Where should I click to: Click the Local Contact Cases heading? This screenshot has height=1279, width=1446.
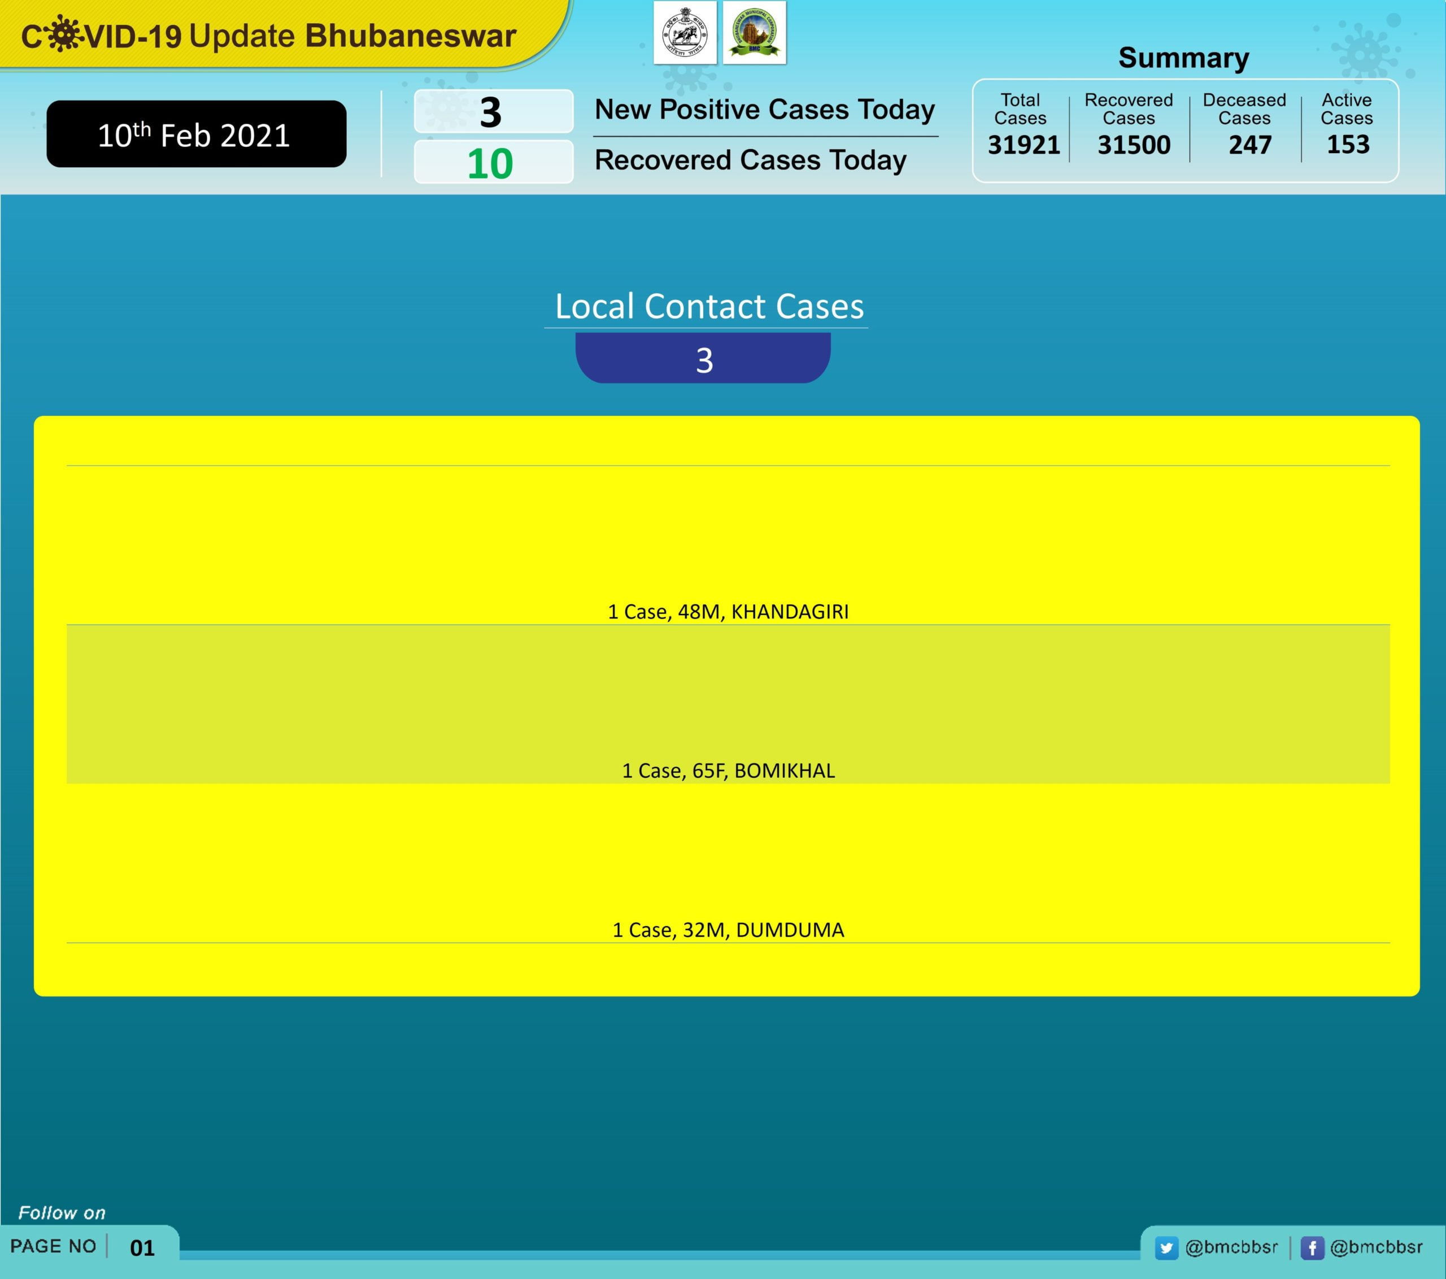(x=708, y=306)
